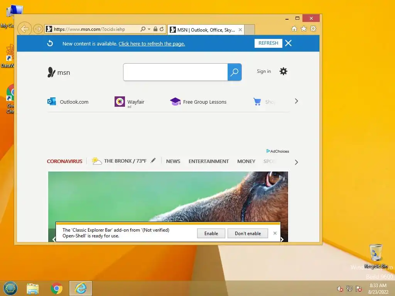This screenshot has width=395, height=296.
Task: Open the Start menu shell button
Action: point(10,288)
